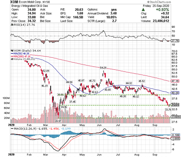Click the red MA(200) legend line
Viewport: 181px width, 157px height.
[12, 56]
